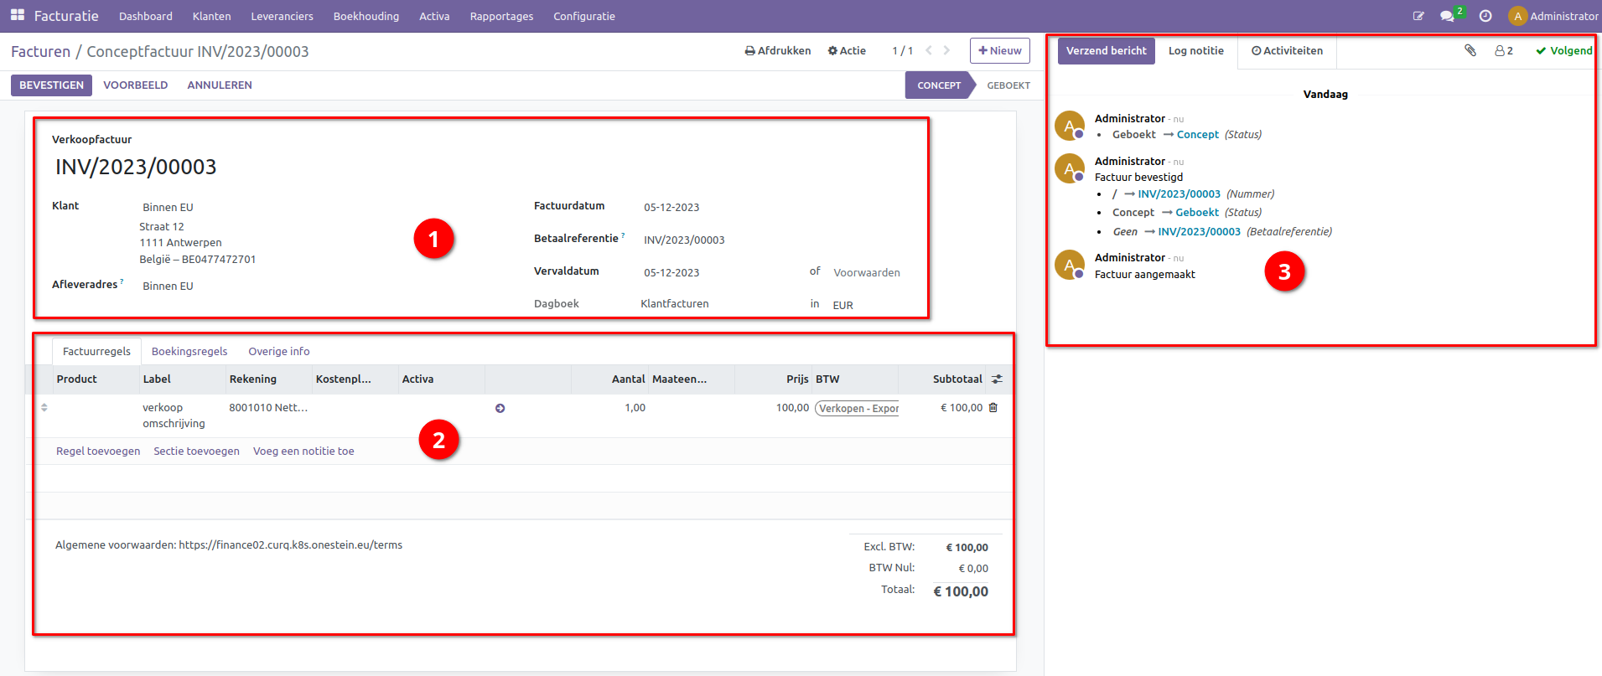Switch to the Boekingsregels tab
The width and height of the screenshot is (1602, 676).
point(189,352)
